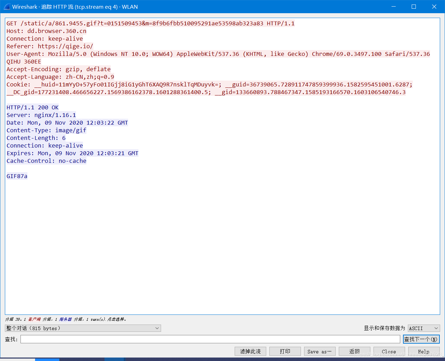This screenshot has height=361, width=445.
Task: Click the __DC_gid cookie line
Action: click(x=206, y=92)
